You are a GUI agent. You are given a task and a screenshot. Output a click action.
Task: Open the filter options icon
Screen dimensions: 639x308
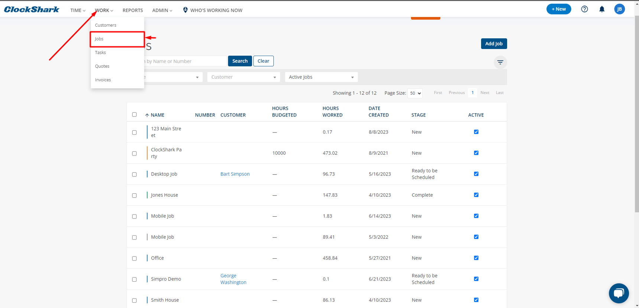(x=500, y=62)
